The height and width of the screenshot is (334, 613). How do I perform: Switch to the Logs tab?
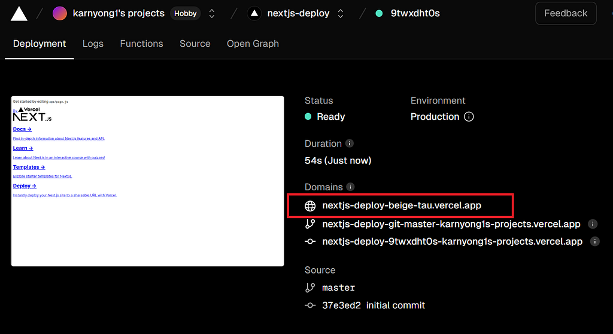(93, 44)
